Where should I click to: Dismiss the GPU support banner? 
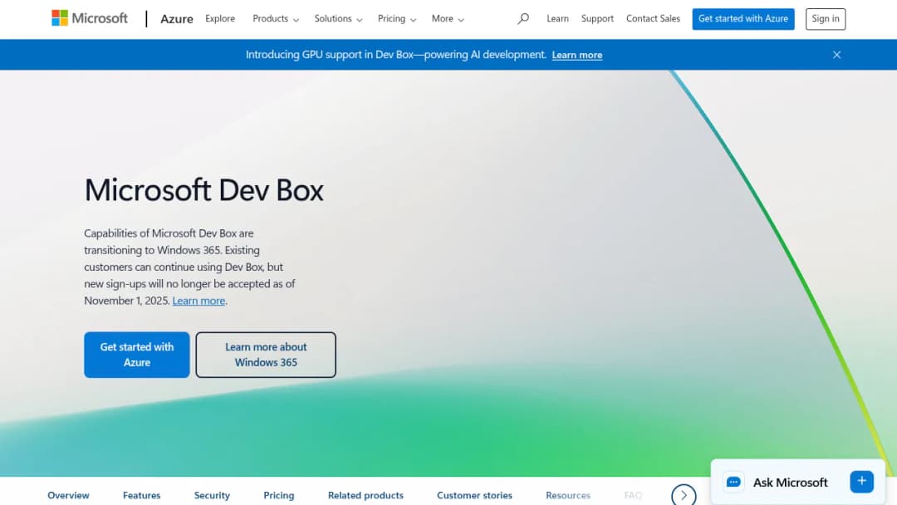(836, 55)
